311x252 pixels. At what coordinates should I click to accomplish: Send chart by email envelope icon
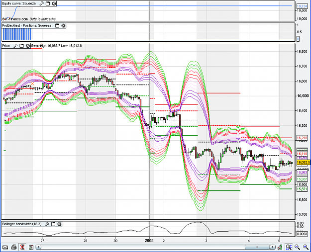click(5, 247)
